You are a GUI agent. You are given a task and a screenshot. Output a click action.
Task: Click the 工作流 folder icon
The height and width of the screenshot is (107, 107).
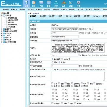click(4, 35)
